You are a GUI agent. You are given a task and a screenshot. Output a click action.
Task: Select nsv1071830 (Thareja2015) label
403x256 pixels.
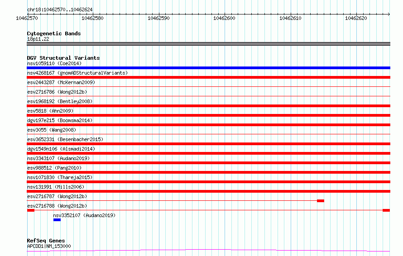point(60,177)
